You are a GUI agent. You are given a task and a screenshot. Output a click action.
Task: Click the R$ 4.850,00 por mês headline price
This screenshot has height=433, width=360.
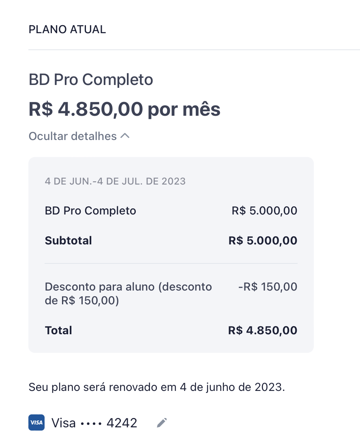coord(124,109)
